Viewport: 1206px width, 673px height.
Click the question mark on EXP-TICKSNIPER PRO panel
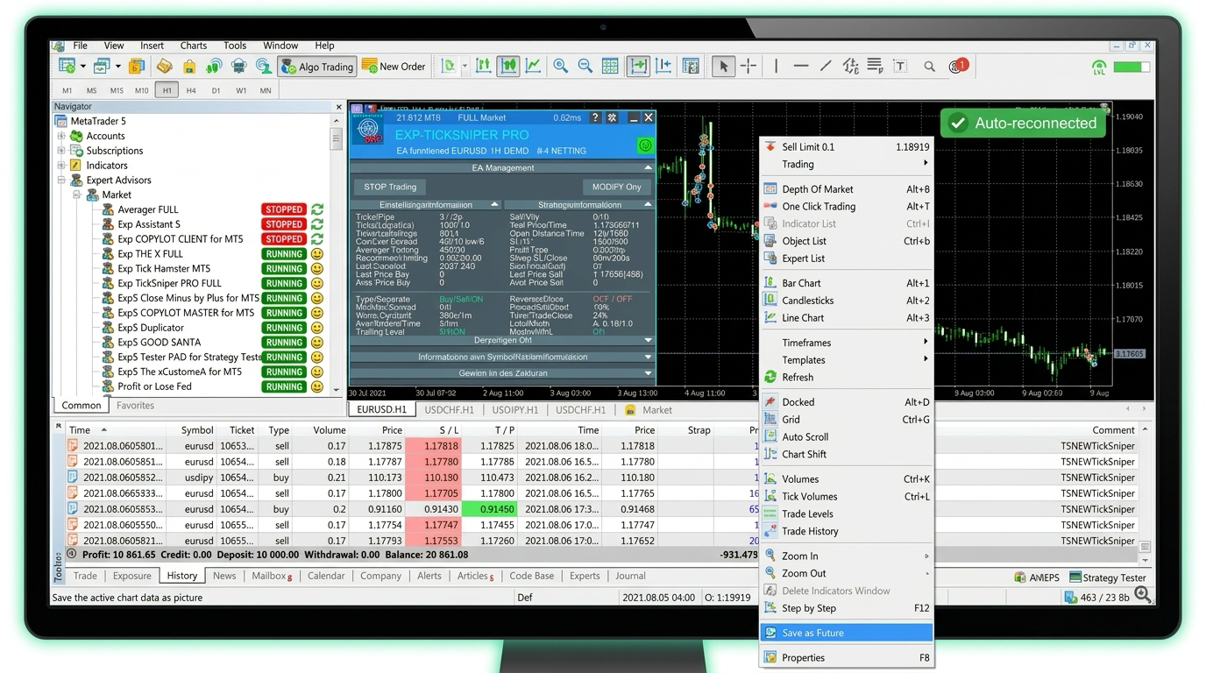click(595, 117)
